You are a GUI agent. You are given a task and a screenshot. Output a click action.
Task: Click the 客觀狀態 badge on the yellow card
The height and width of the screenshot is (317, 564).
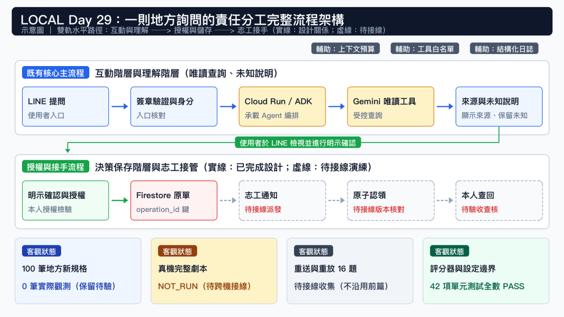(x=177, y=251)
